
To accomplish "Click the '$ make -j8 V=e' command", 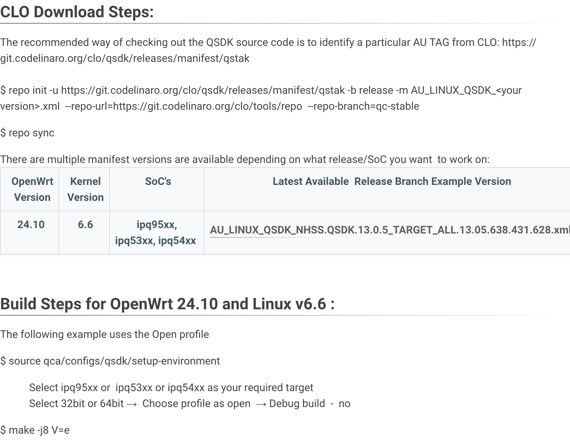I will 35,430.
